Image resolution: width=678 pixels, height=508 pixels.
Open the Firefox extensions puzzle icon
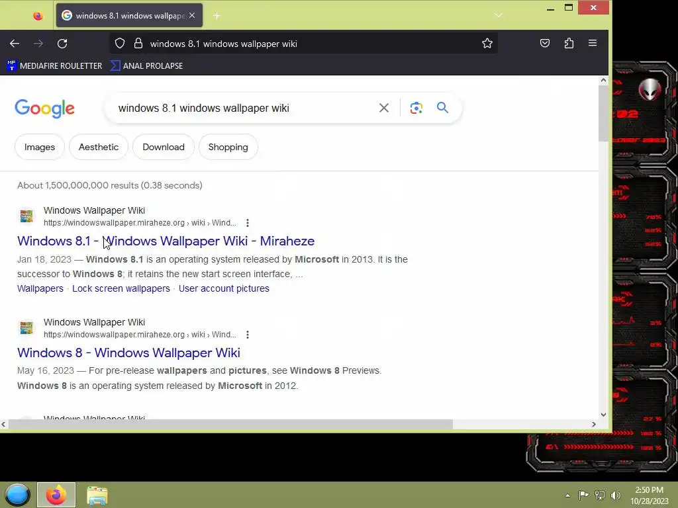569,43
